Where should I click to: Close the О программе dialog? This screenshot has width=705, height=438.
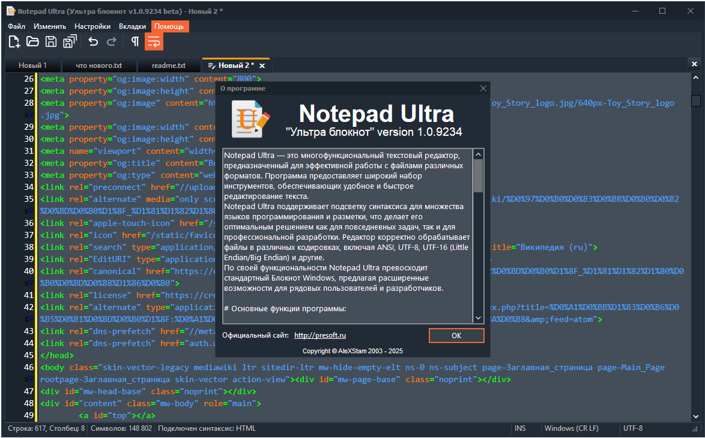pyautogui.click(x=483, y=88)
